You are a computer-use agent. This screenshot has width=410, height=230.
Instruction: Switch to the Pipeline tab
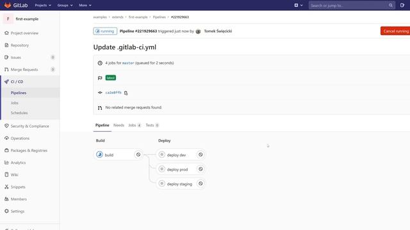(x=102, y=125)
